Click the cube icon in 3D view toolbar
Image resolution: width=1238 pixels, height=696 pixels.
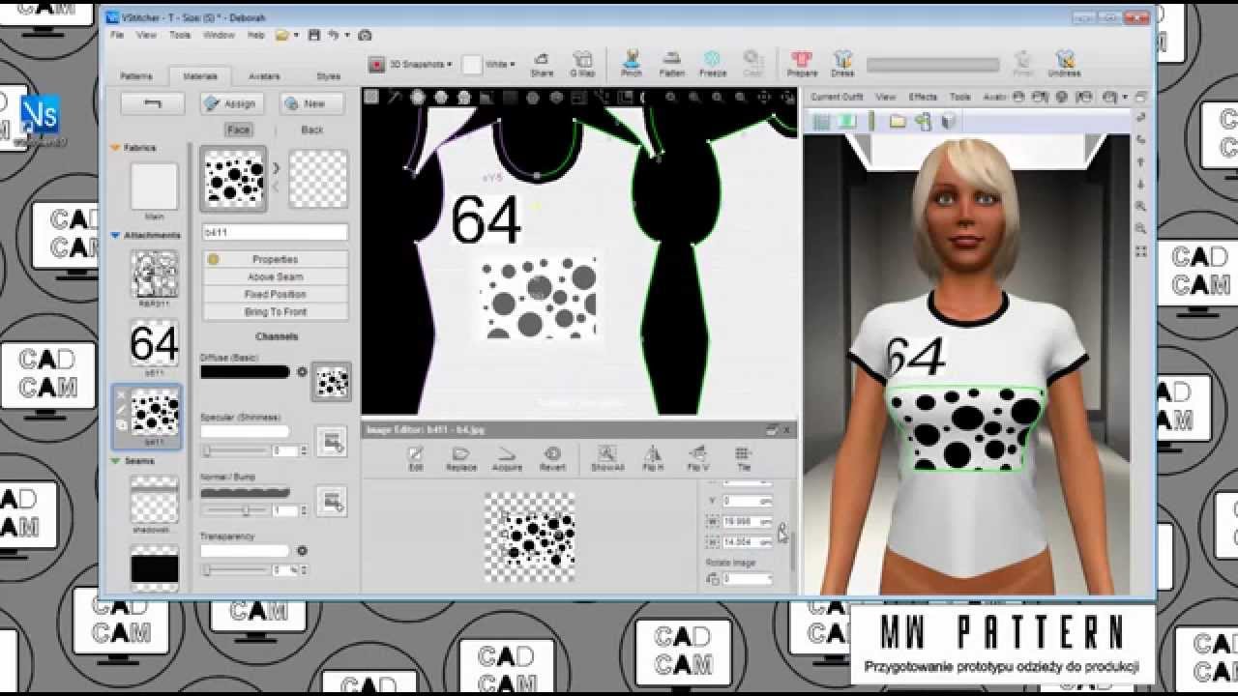949,121
